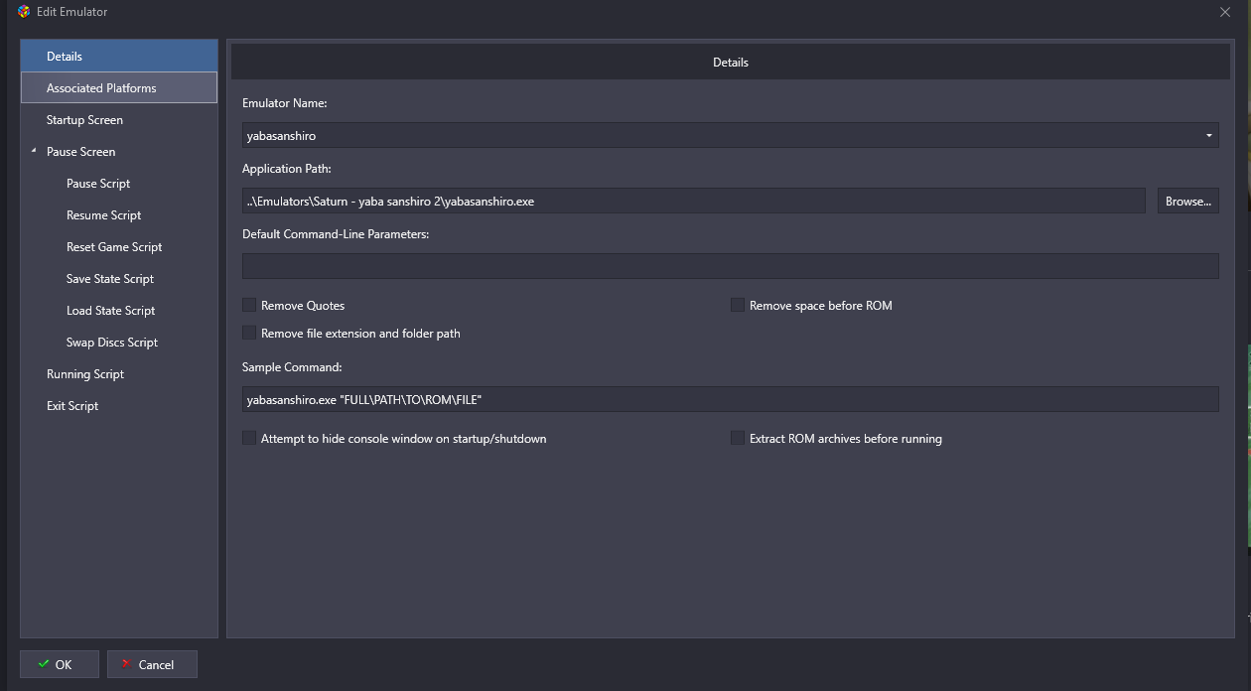Click the red X icon on Cancel
The image size is (1251, 691).
[x=126, y=664]
